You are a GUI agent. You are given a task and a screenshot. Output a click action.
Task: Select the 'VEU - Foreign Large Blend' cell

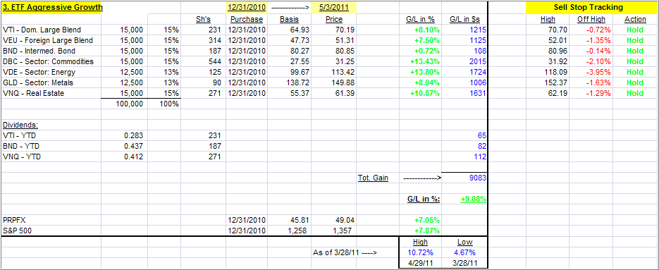click(x=51, y=40)
